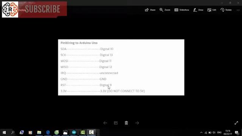Open printer app icon in taskbar
This screenshot has height=136, width=242.
coord(22,133)
